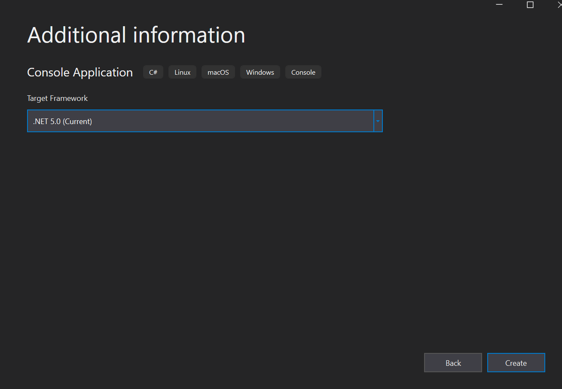This screenshot has width=562, height=389.
Task: Select the C# language tag
Action: tap(153, 72)
